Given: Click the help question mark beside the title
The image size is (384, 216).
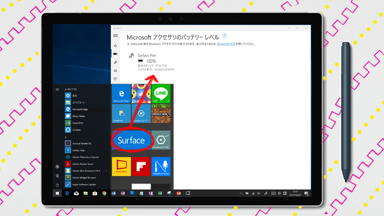Looking at the screenshot, I should click(225, 36).
